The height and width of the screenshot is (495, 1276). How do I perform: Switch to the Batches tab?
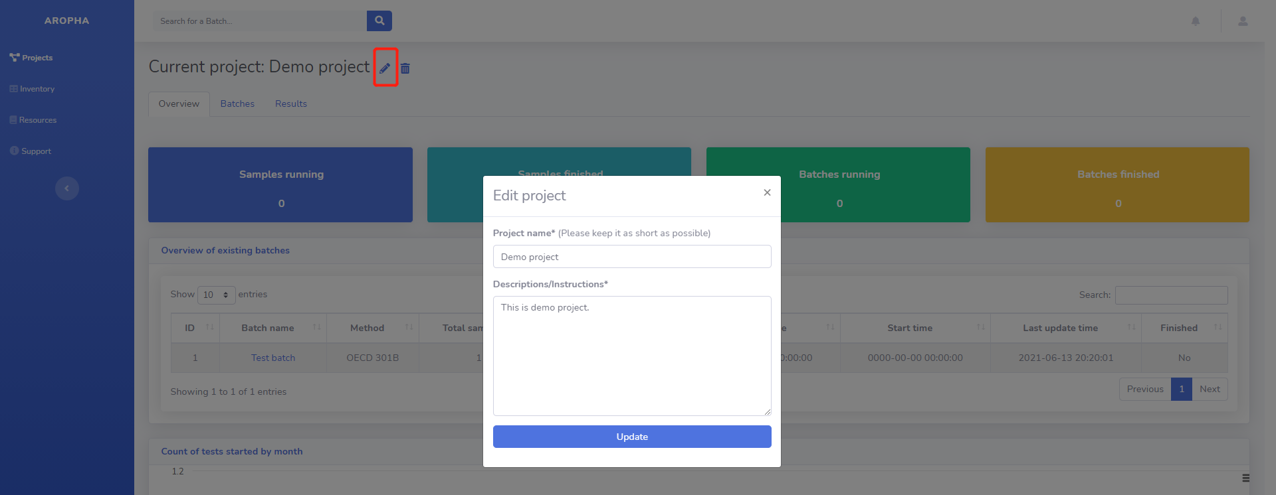coord(237,104)
